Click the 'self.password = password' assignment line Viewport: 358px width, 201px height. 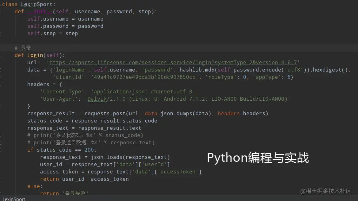click(x=65, y=26)
